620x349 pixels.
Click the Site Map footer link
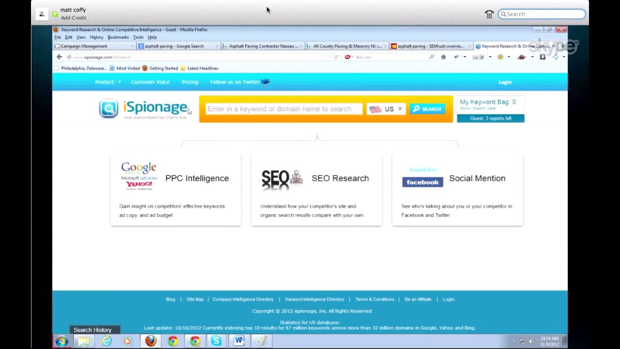tap(195, 299)
